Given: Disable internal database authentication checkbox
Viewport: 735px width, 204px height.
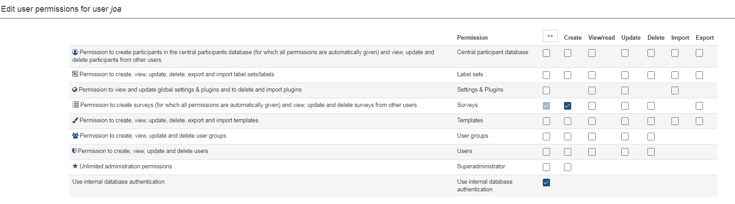Looking at the screenshot, I should pyautogui.click(x=546, y=182).
